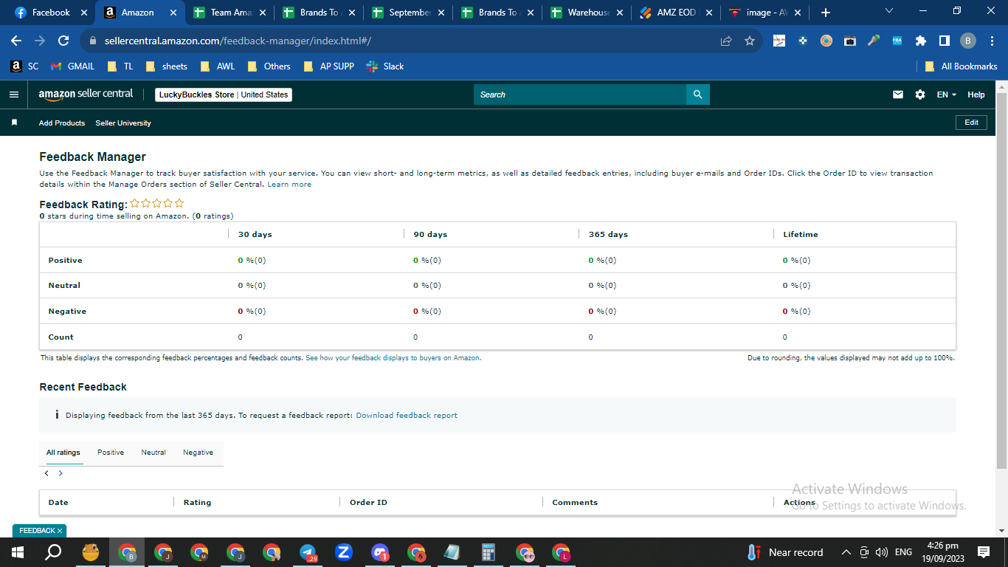1008x567 pixels.
Task: Open the Slack bookmark
Action: [385, 66]
